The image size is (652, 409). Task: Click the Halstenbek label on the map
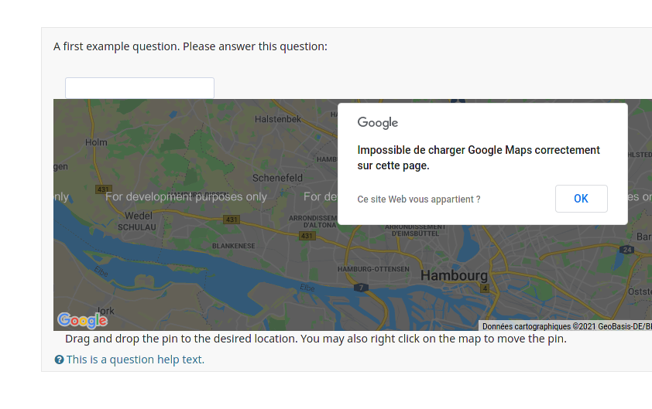tap(277, 119)
